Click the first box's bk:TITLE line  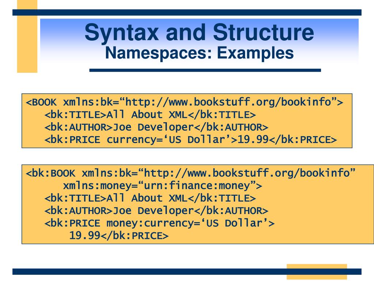pyautogui.click(x=150, y=115)
